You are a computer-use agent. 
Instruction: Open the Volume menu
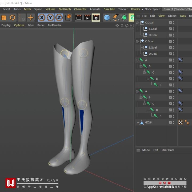tap(50, 9)
